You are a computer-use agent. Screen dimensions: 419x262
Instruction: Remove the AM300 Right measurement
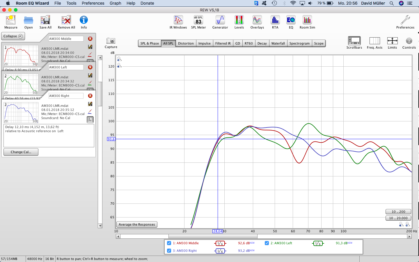90,96
